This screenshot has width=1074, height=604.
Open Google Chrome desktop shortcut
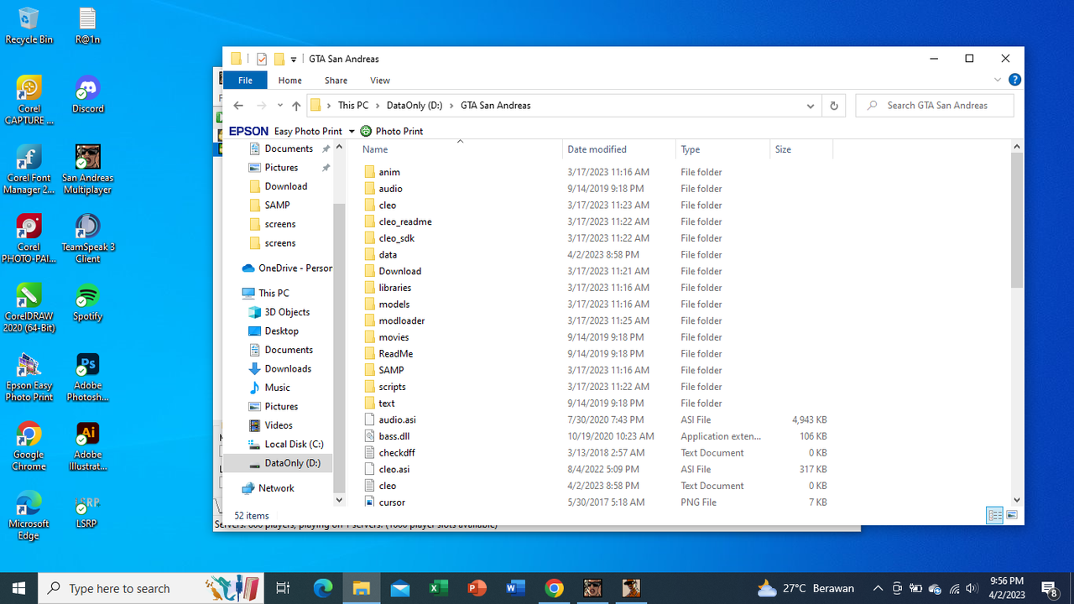coord(29,445)
